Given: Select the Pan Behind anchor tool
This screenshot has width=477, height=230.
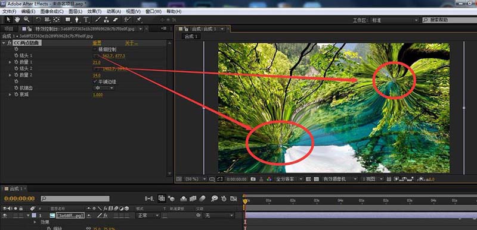Looking at the screenshot, I should pos(56,20).
